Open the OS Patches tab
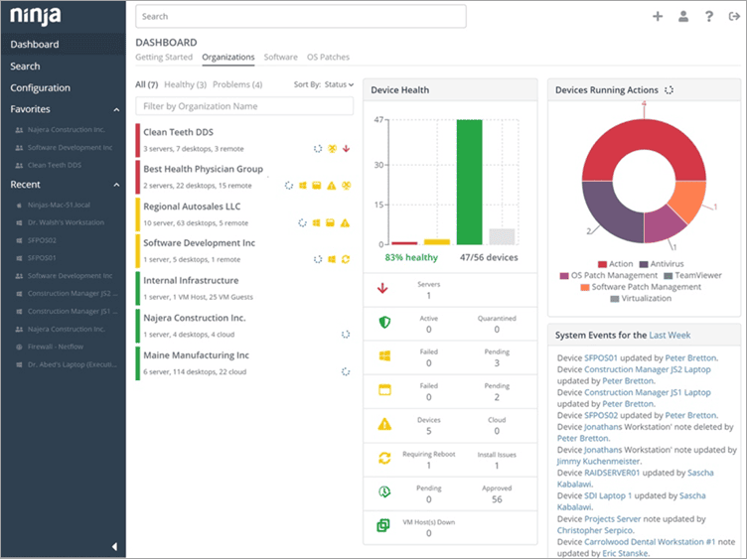Image resolution: width=747 pixels, height=559 pixels. tap(328, 58)
